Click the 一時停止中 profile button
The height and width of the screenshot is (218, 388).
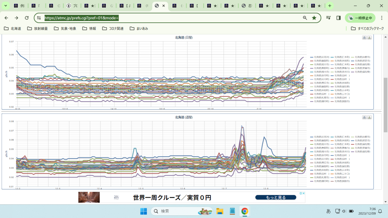360,18
